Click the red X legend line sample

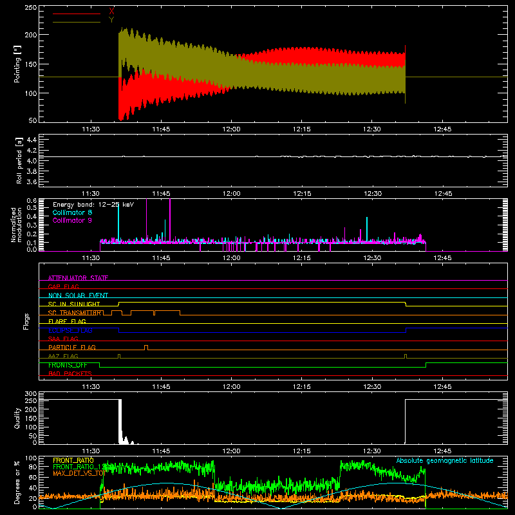(77, 14)
